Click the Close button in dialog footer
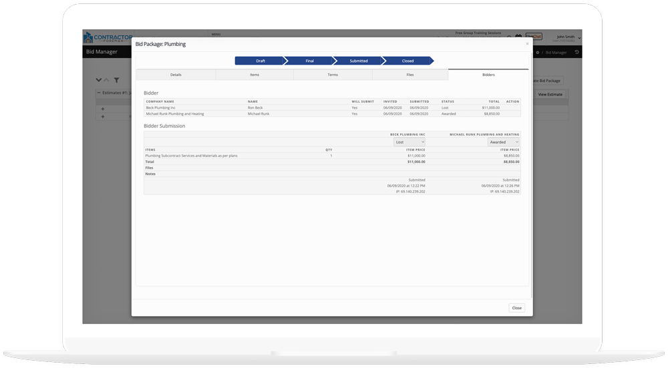 click(x=516, y=308)
